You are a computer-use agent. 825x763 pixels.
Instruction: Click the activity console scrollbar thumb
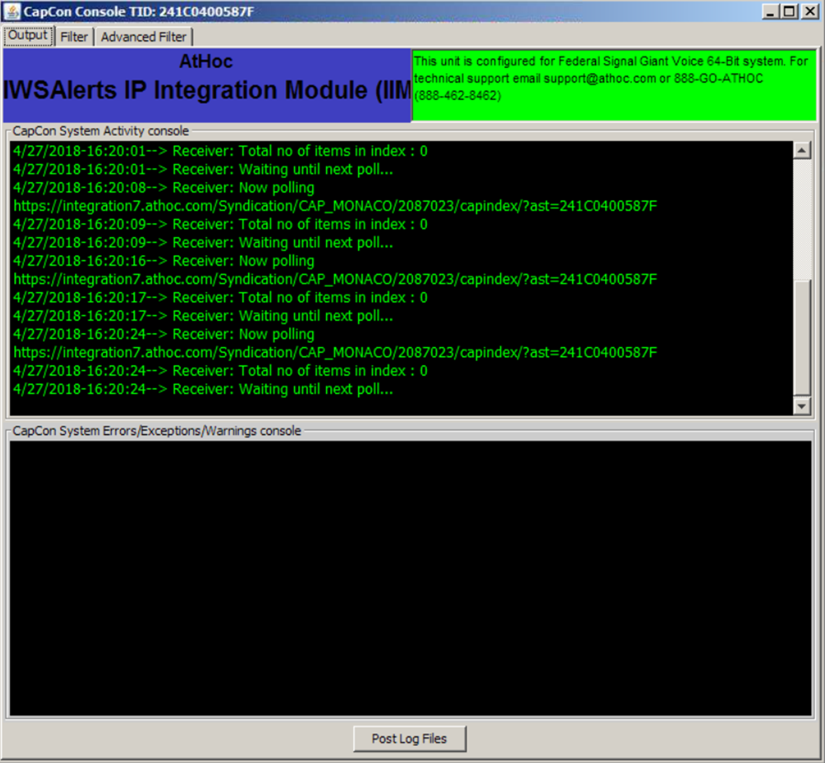[802, 337]
